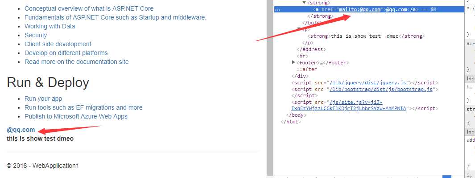Viewport: 475px width, 178px height.
Task: Click the page's vertical scrollbar
Action: point(270,89)
